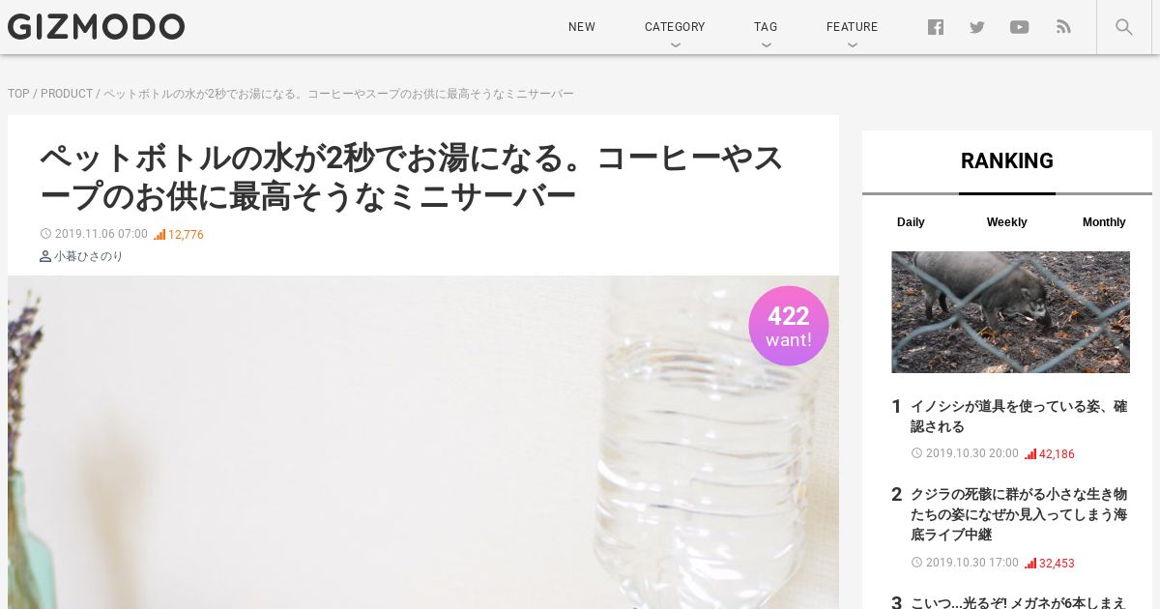Open Gizmodo's Facebook page icon
This screenshot has width=1160, height=609.
(x=935, y=27)
